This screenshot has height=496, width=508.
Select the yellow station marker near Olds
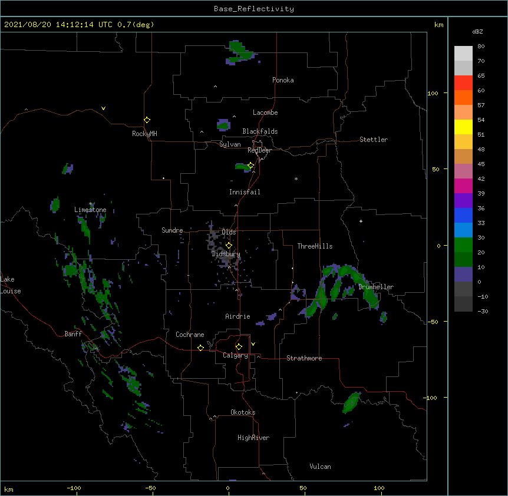click(x=229, y=246)
